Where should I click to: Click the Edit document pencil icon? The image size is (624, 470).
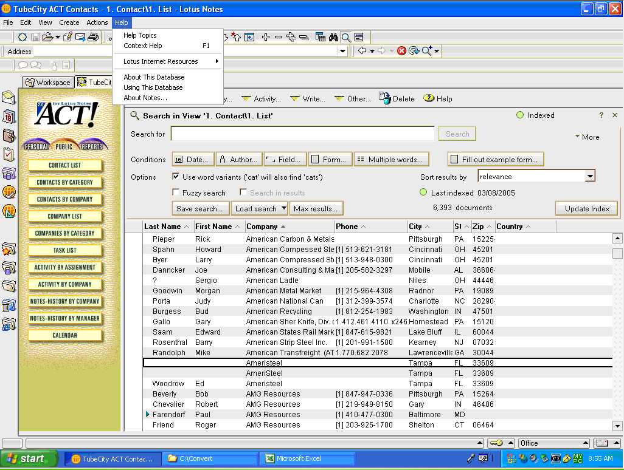click(68, 38)
